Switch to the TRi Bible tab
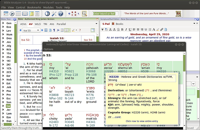Screen dimensions: 200x130 click(x=45, y=24)
